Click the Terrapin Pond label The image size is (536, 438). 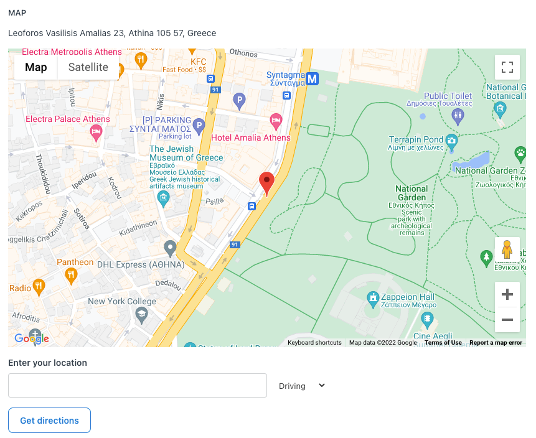click(416, 139)
